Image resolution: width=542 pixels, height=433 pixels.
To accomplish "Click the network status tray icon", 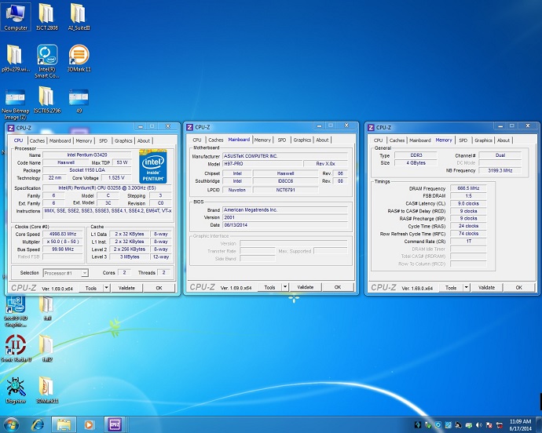I will click(500, 425).
